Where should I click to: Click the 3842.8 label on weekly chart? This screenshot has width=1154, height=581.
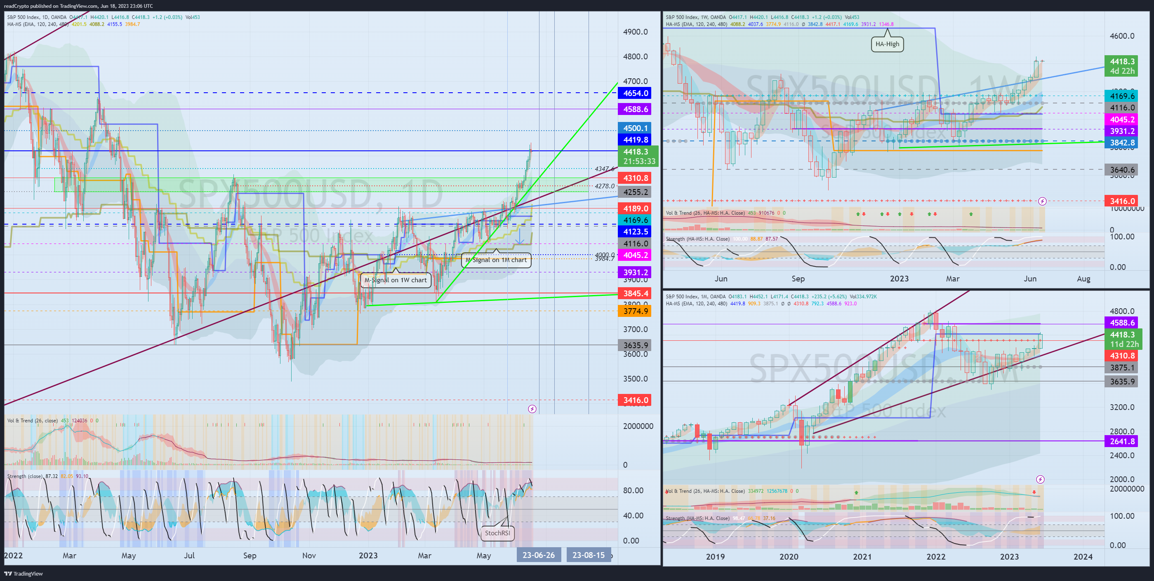pyautogui.click(x=1122, y=143)
